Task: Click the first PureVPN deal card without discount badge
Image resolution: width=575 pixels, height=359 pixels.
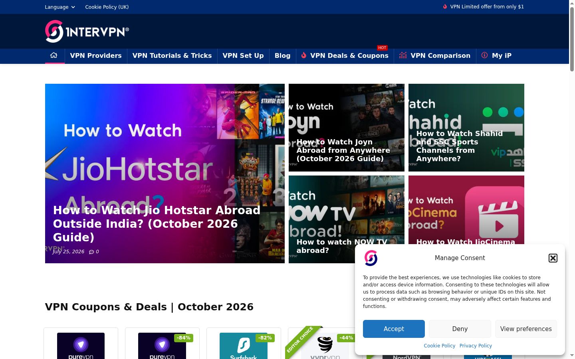Action: coord(81,343)
